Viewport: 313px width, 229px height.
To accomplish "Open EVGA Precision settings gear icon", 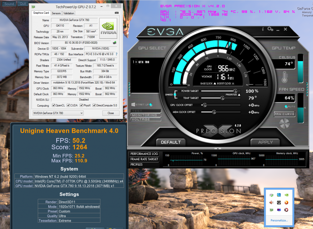I will coord(270,29).
